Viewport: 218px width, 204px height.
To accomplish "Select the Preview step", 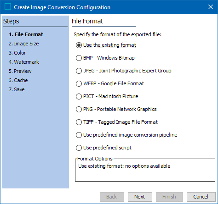I will click(20, 71).
